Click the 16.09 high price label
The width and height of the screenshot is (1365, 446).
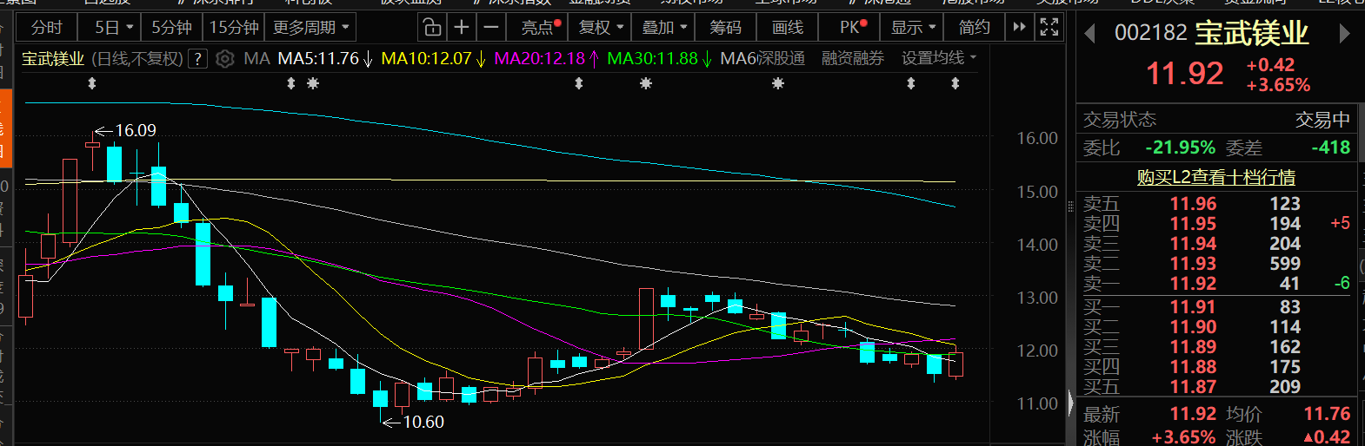tap(136, 130)
